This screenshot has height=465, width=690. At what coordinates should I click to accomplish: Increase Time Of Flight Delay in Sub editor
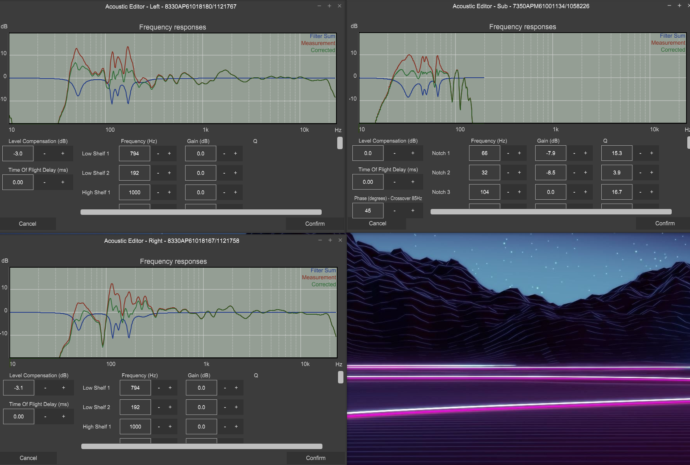pyautogui.click(x=413, y=182)
